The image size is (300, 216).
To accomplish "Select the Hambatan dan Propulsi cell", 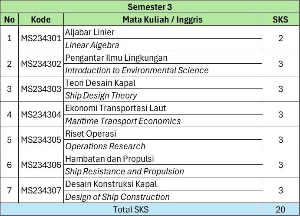I will pos(109,159).
